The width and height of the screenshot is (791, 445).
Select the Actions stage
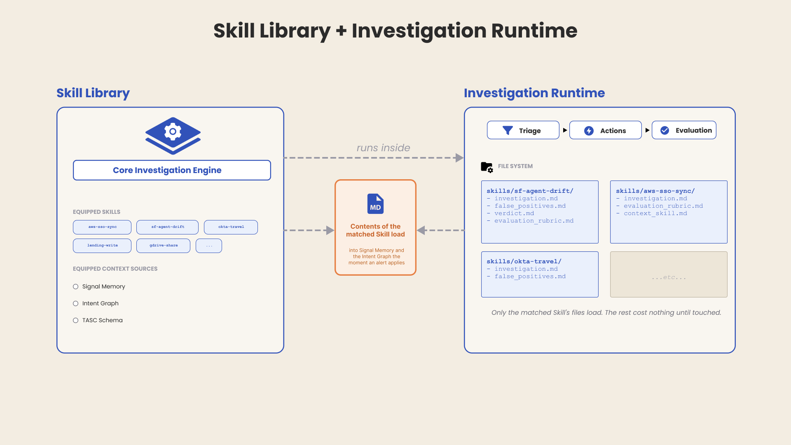coord(605,130)
